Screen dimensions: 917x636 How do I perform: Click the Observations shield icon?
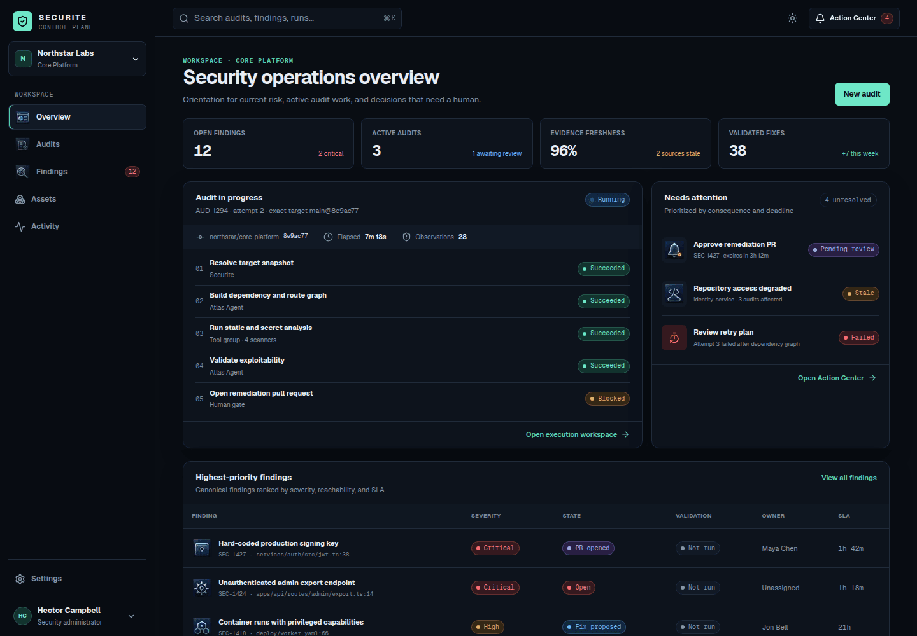point(407,237)
